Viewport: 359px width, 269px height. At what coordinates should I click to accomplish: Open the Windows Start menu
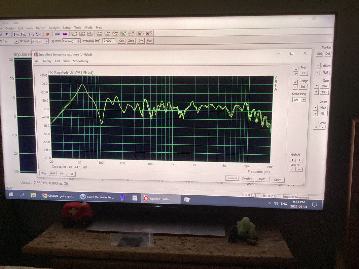[10, 194]
